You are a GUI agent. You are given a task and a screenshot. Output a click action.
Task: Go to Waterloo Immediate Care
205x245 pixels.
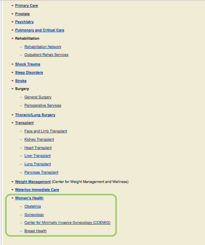[37, 190]
